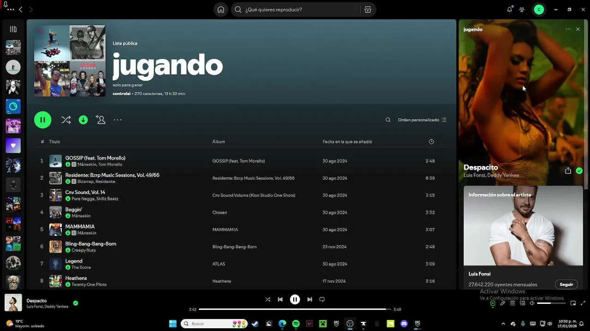Sort by Álbum column header
The image size is (590, 331).
click(218, 142)
